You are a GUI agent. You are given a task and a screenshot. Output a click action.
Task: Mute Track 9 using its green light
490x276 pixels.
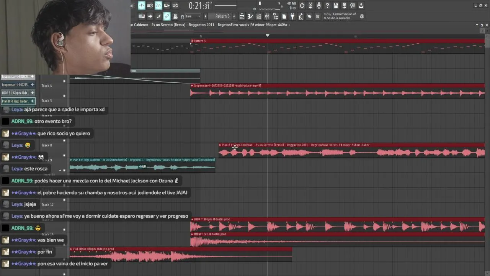(x=64, y=170)
